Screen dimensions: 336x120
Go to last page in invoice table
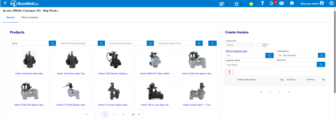289,92
